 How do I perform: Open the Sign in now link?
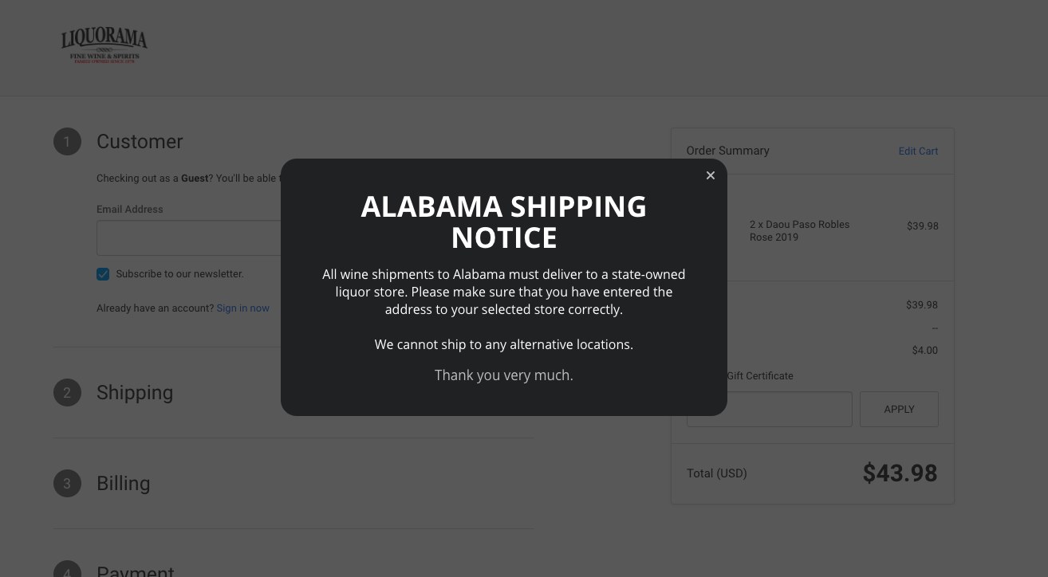[x=242, y=308]
